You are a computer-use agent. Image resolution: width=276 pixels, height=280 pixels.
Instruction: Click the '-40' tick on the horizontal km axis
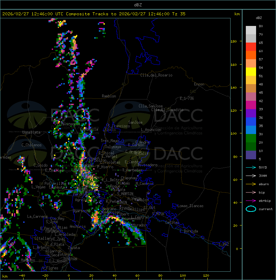coord(22,276)
